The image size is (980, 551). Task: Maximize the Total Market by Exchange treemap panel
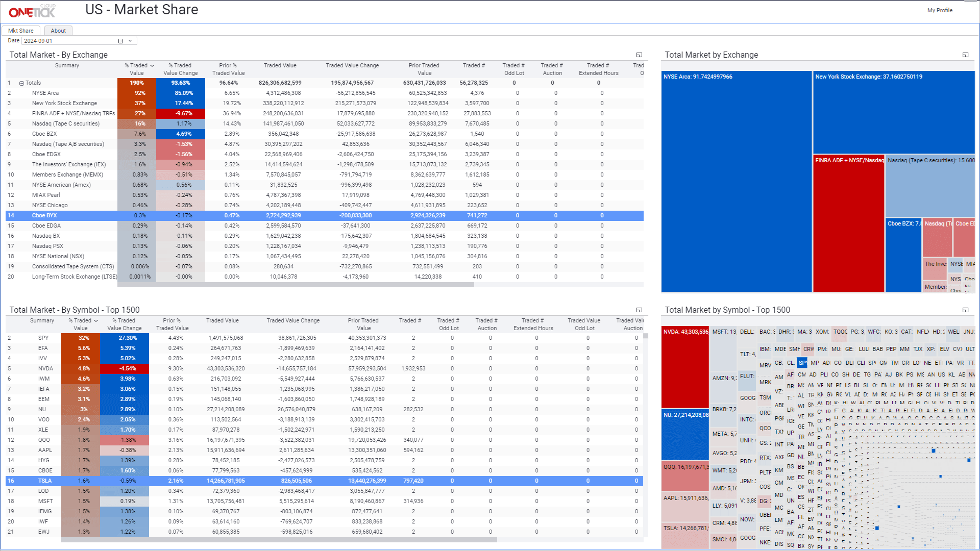pyautogui.click(x=965, y=55)
